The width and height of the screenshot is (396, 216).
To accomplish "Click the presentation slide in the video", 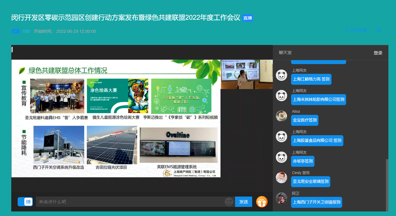I will pos(116,118).
